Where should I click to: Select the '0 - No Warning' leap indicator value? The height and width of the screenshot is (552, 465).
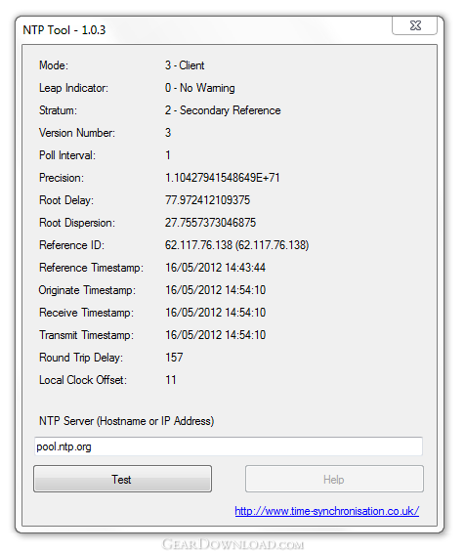pos(199,88)
